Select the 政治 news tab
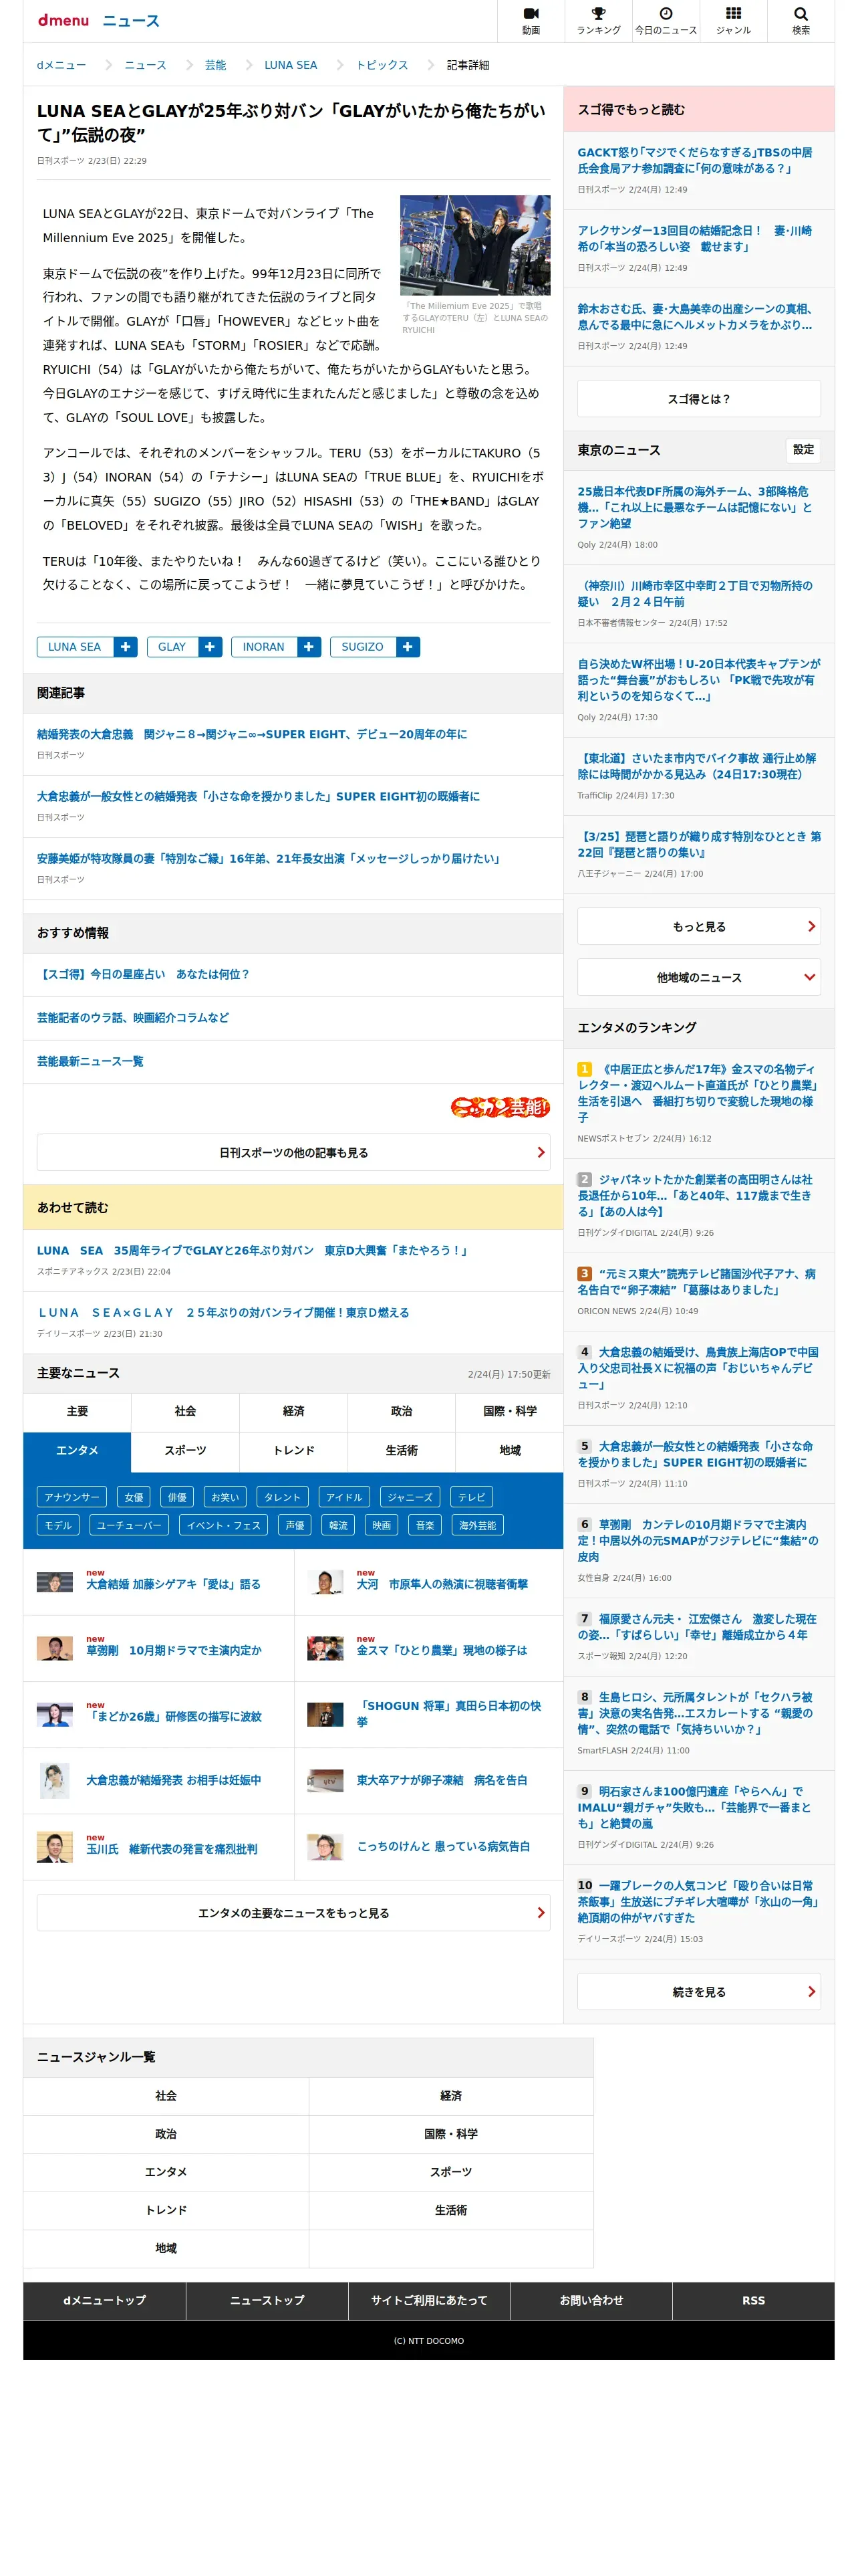This screenshot has width=858, height=2576. tap(402, 1412)
